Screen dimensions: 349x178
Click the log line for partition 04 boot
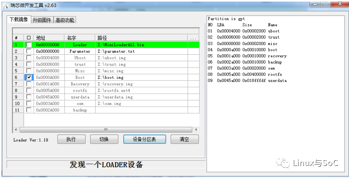click(x=242, y=50)
